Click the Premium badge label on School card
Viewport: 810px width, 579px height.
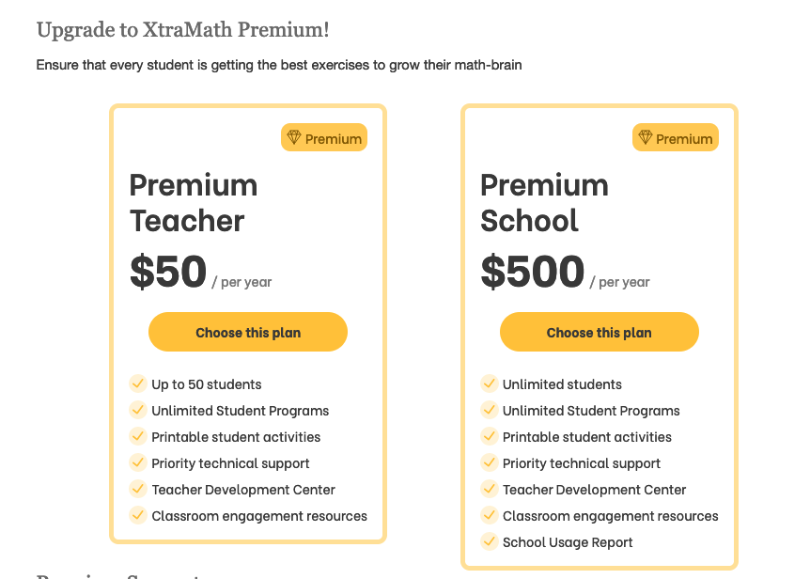pos(684,139)
